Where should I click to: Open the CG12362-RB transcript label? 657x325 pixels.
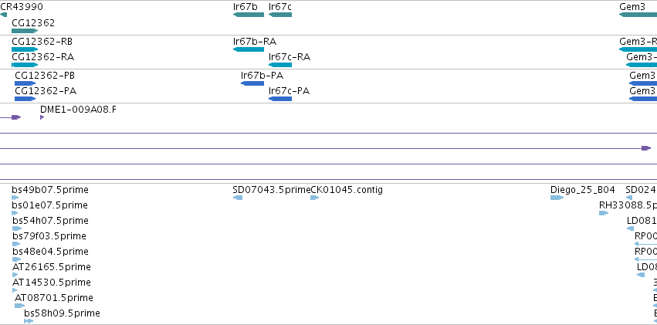pos(42,42)
